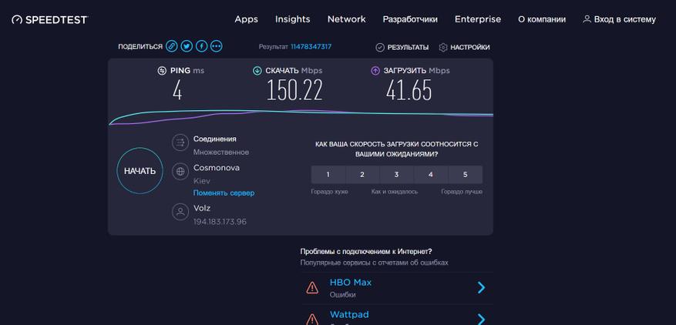Click the Kiev location text
The height and width of the screenshot is (325, 676).
click(x=202, y=181)
